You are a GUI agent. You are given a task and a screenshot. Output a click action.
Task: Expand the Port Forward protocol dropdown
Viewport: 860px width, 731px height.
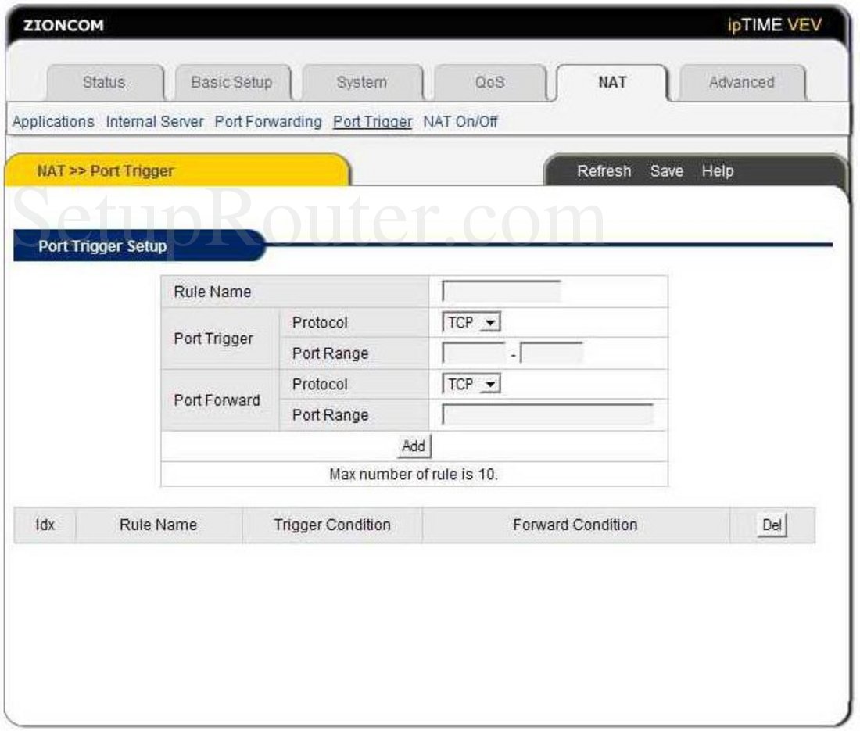(x=472, y=384)
